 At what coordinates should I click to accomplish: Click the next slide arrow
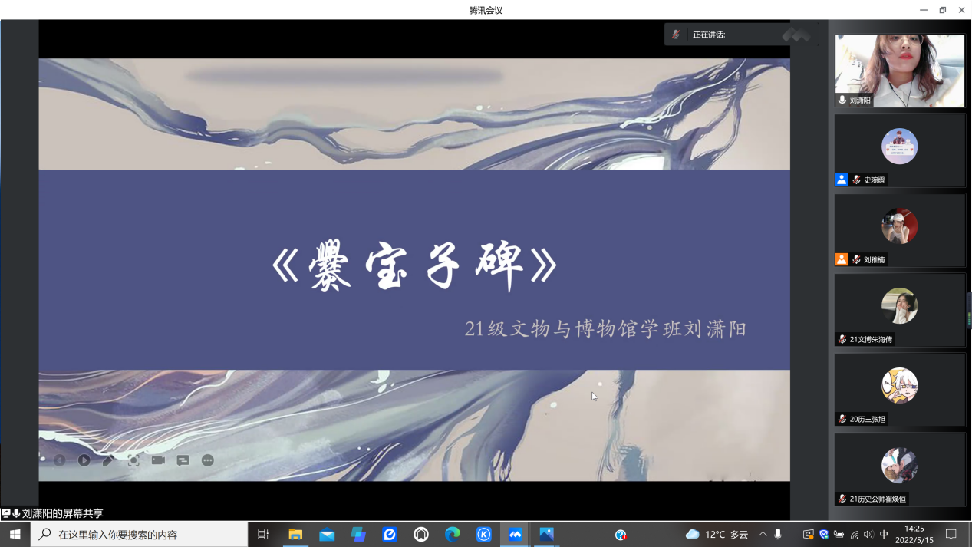click(x=84, y=460)
